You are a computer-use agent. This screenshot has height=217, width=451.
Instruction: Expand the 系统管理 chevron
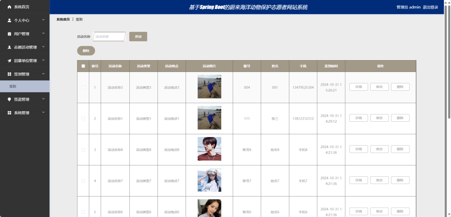43,112
